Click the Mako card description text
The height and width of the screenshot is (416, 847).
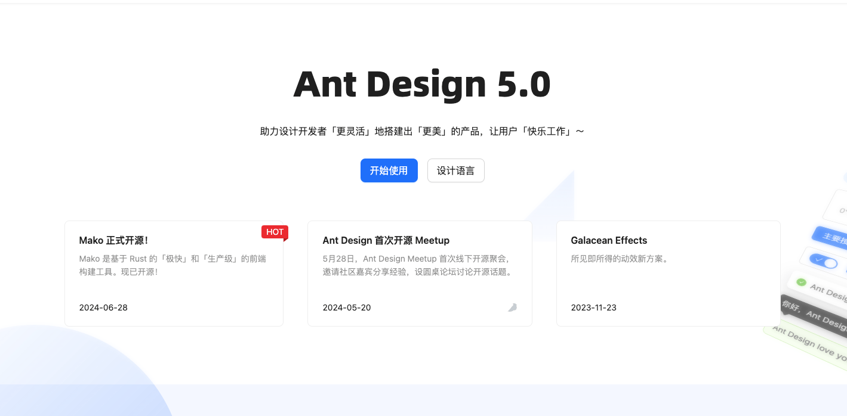click(173, 265)
